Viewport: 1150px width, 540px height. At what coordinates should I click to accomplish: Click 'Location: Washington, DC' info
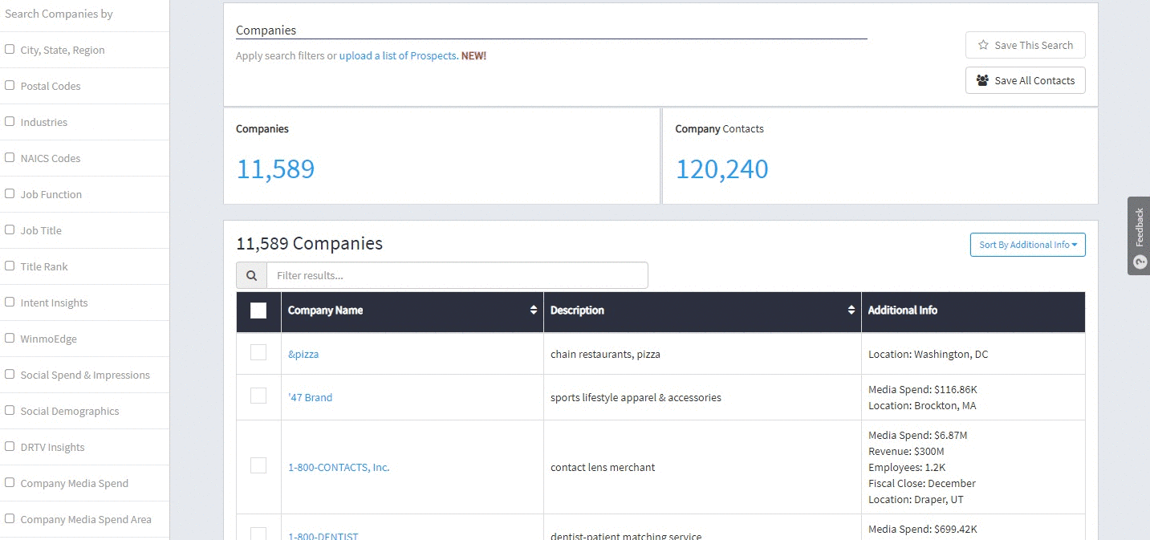pos(929,354)
